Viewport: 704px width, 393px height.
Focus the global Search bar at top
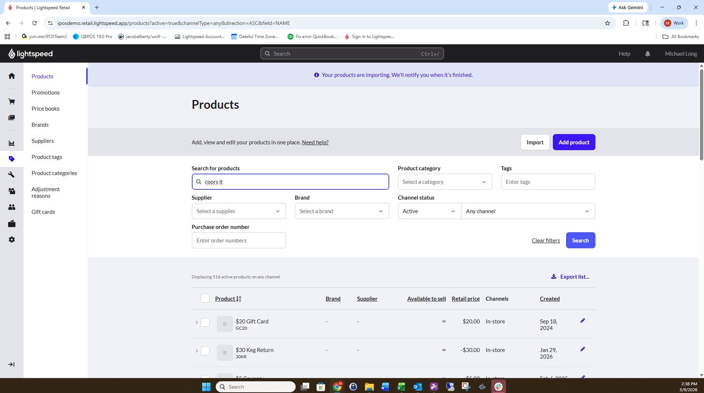(352, 54)
